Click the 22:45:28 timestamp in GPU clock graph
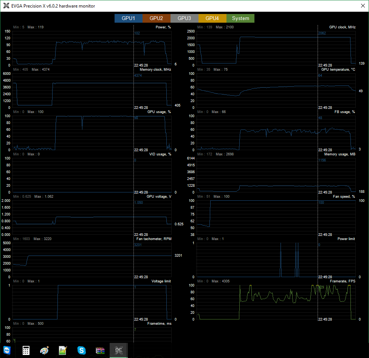The width and height of the screenshot is (369, 358). [x=325, y=65]
